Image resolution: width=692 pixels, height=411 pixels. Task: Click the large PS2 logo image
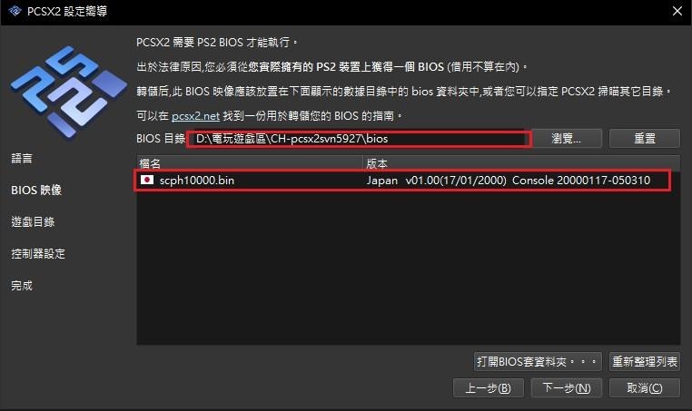click(68, 92)
